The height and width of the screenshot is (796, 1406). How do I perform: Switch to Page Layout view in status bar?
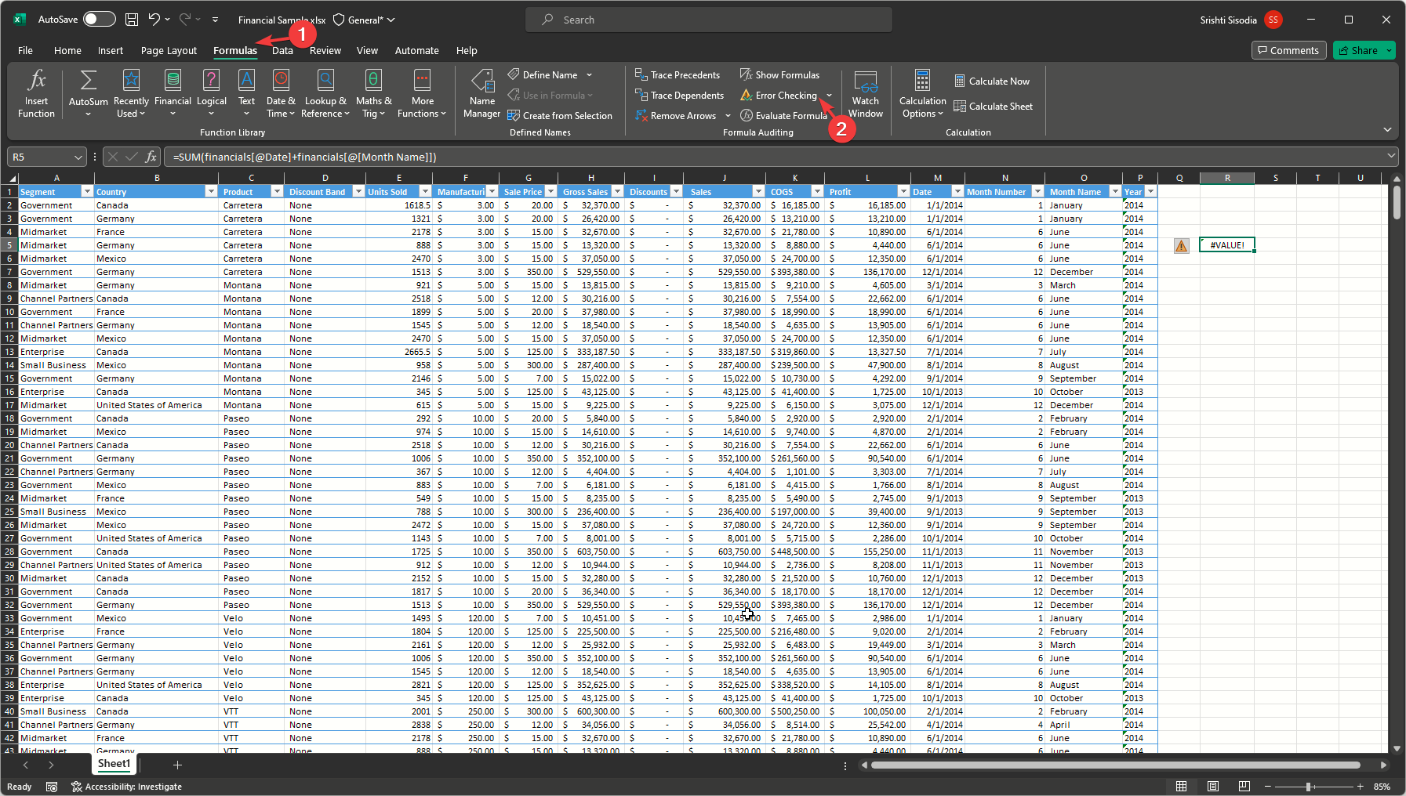1212,787
